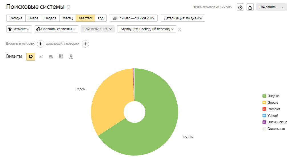Toggle the Google legend checkbox
Screen dimensions: 291x159
264,103
